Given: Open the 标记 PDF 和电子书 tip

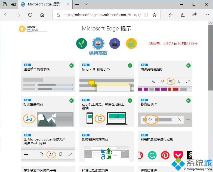Looking at the screenshot, I should pyautogui.click(x=107, y=76).
